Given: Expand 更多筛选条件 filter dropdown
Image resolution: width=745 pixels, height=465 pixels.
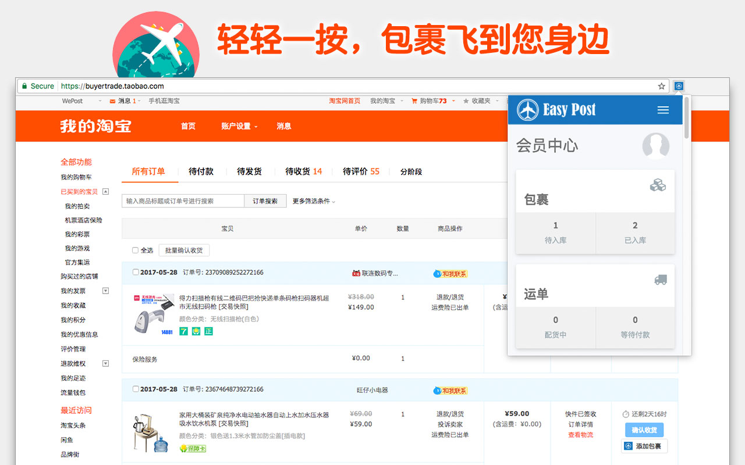Looking at the screenshot, I should tap(314, 201).
